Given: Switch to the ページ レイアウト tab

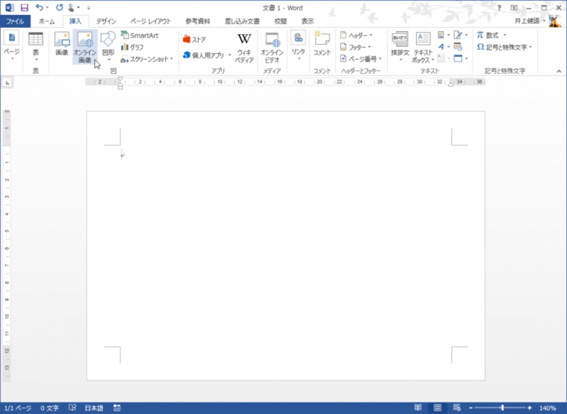Looking at the screenshot, I should 151,21.
